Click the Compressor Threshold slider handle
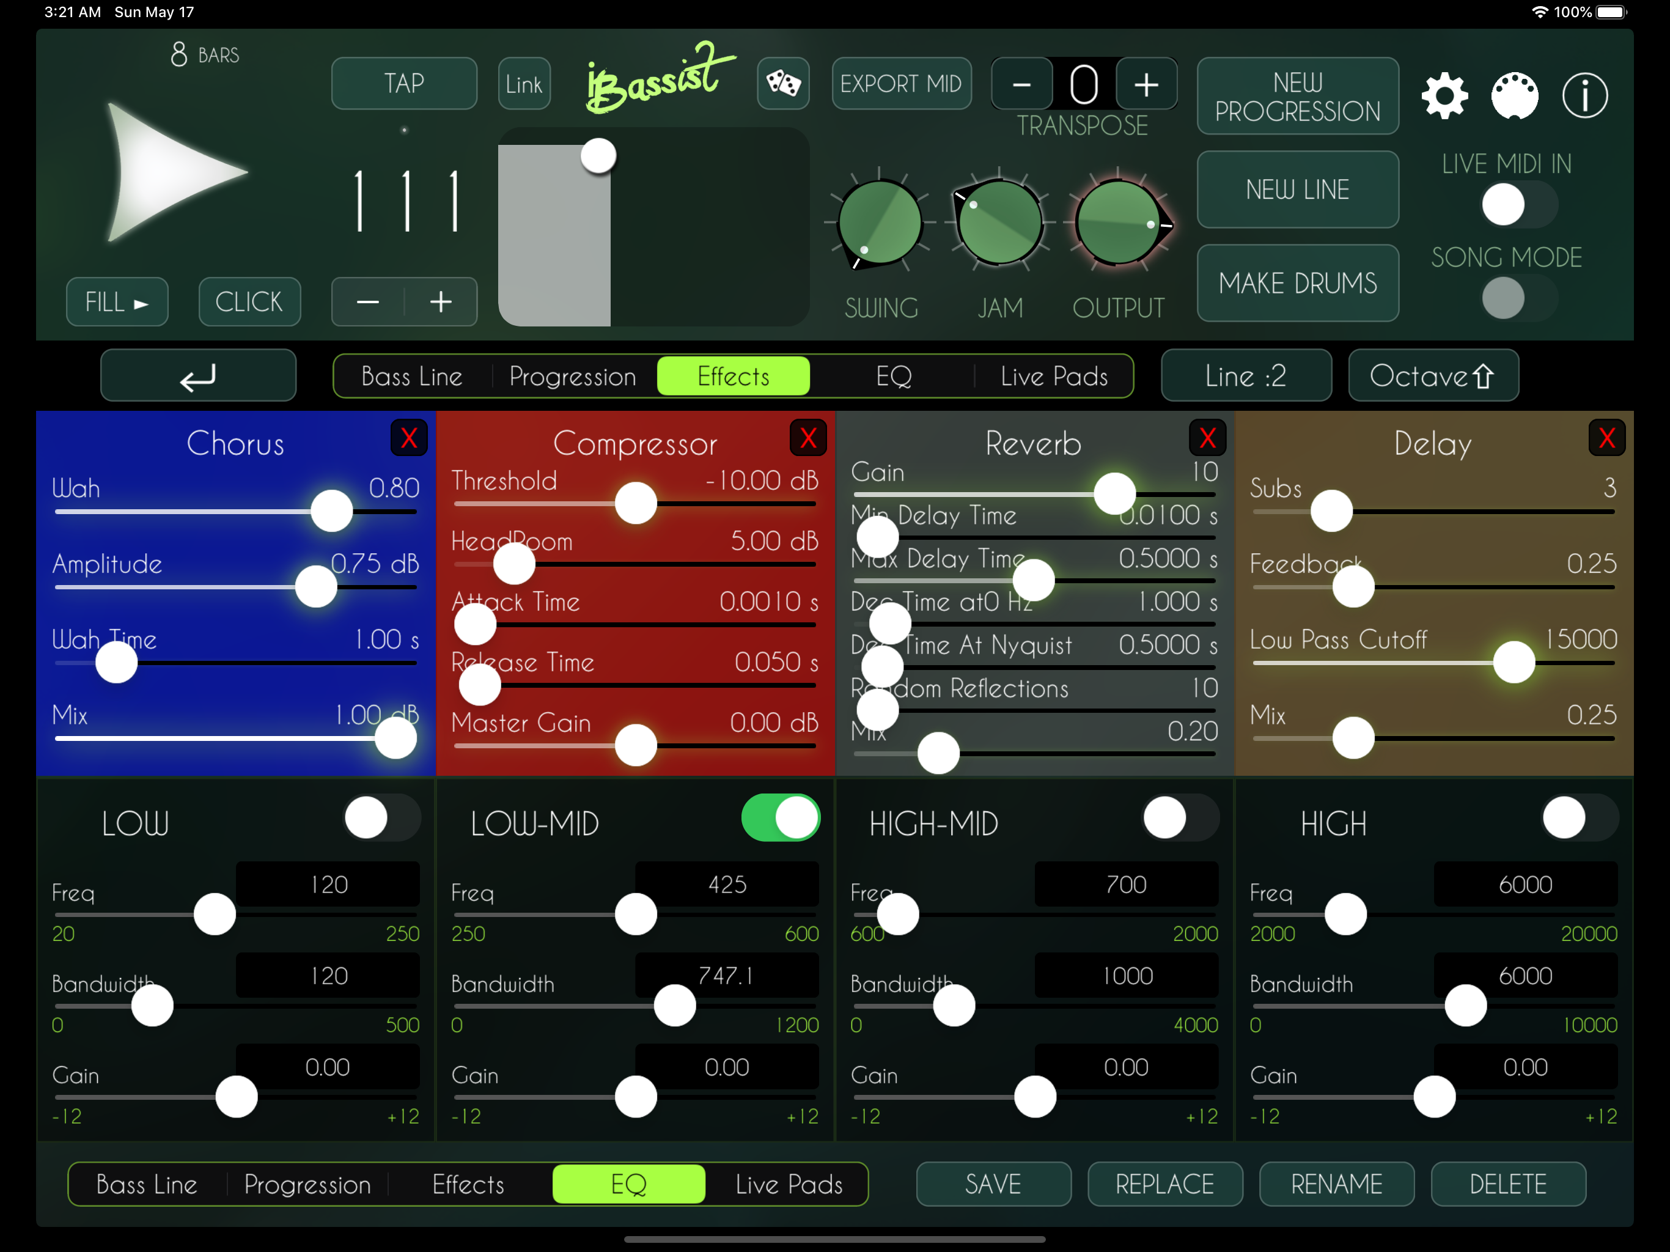 pos(636,504)
